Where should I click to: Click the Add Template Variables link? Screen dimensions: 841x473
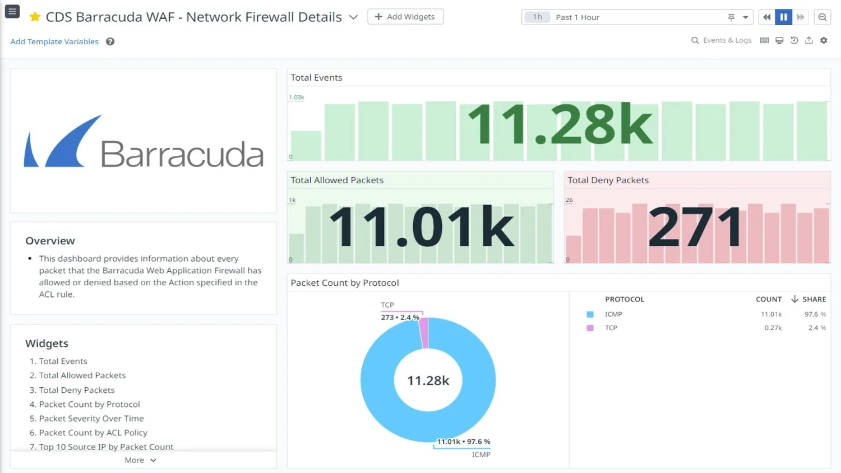point(54,41)
